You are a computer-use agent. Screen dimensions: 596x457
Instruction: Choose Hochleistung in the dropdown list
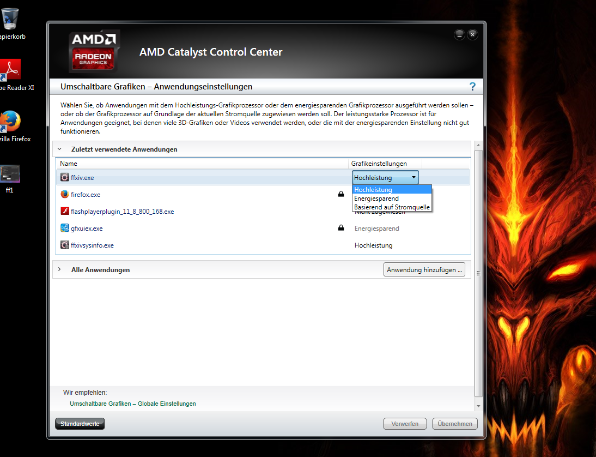[x=392, y=189]
